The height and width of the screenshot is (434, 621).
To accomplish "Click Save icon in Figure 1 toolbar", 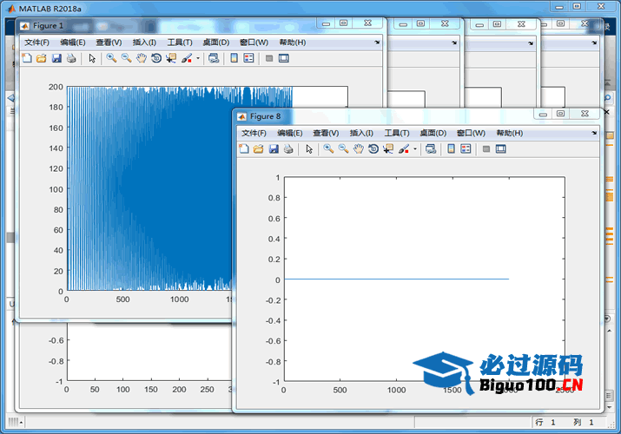I will [56, 58].
